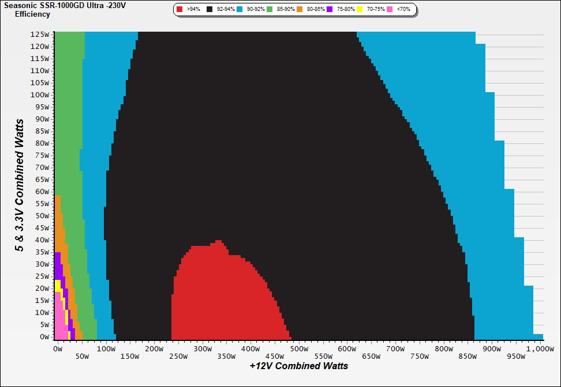Screen dimensions: 561x387
Task: Click the 1,000W label on x-axis
Action: (539, 348)
